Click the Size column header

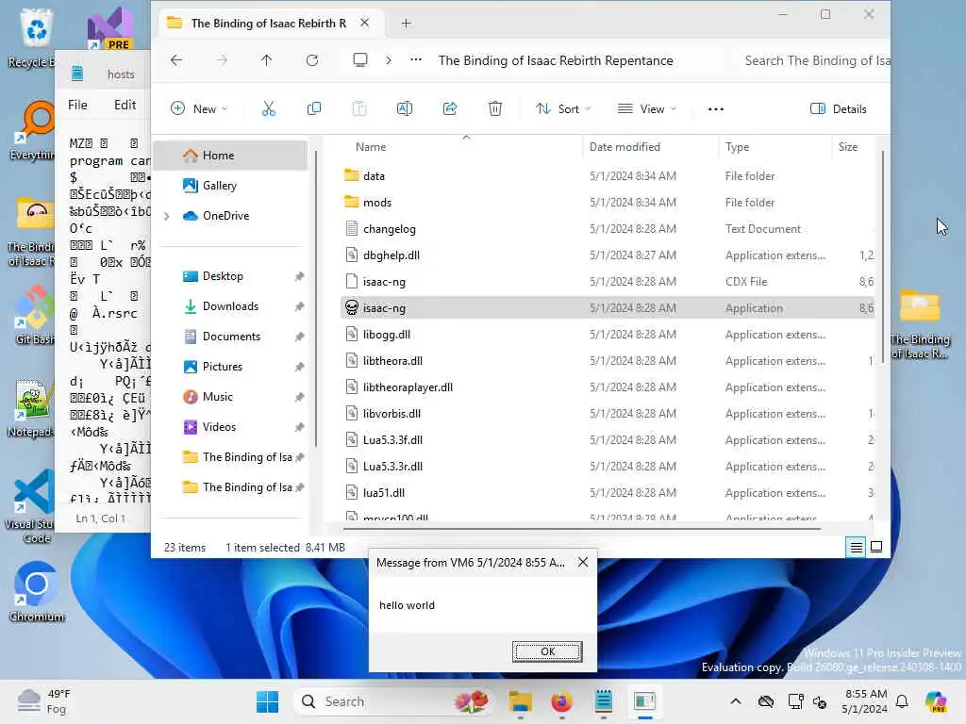point(848,147)
